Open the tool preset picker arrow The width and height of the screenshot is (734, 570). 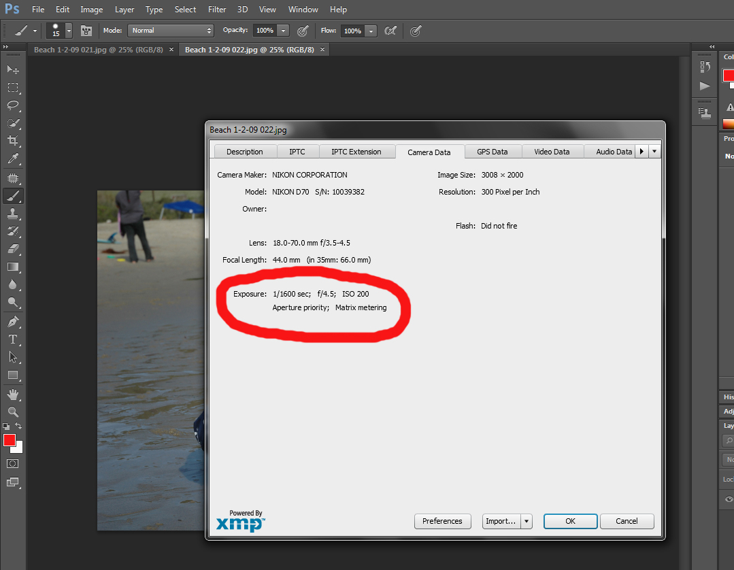35,31
